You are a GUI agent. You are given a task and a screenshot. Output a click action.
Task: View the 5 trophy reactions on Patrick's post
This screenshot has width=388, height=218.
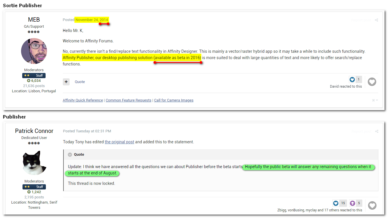[x=355, y=203]
